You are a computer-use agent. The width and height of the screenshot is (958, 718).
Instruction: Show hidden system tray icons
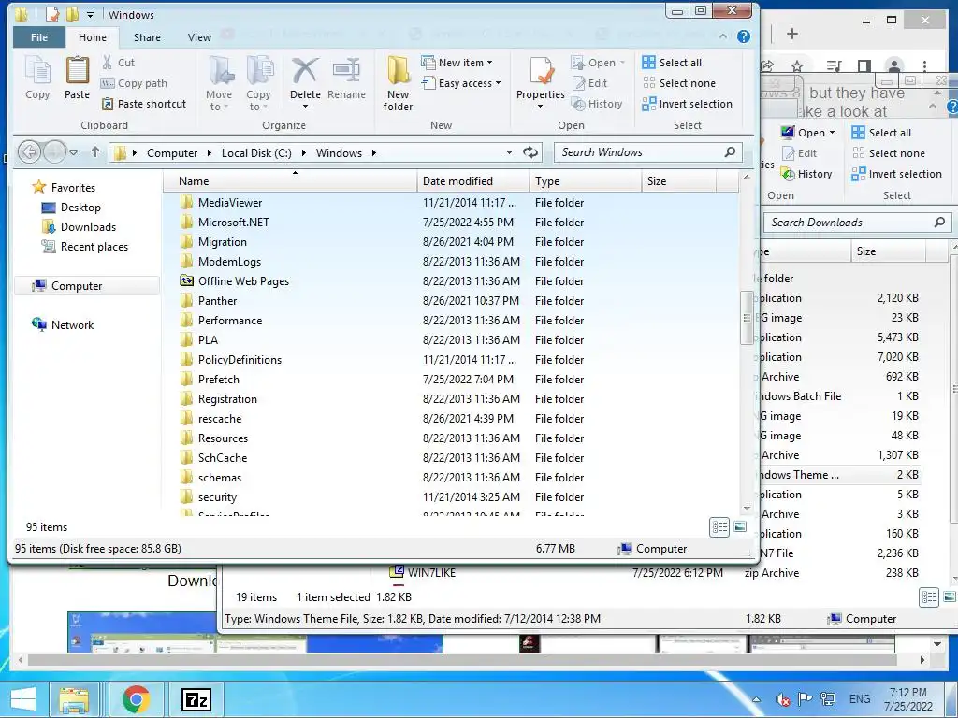coord(756,699)
